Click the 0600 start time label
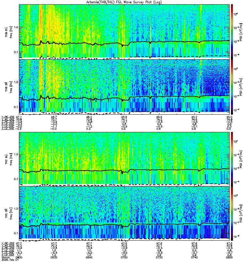Screen dimensions: 245x262 point(19,257)
